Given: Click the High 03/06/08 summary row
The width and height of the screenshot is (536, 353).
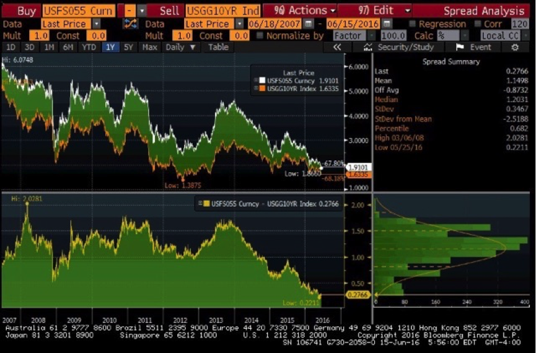Looking at the screenshot, I should click(x=451, y=137).
